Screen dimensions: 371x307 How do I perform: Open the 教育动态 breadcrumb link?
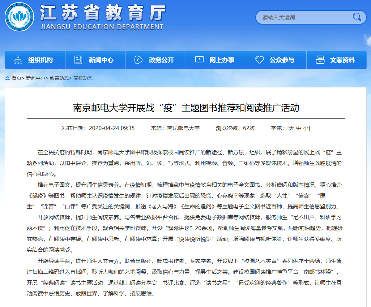(59, 78)
